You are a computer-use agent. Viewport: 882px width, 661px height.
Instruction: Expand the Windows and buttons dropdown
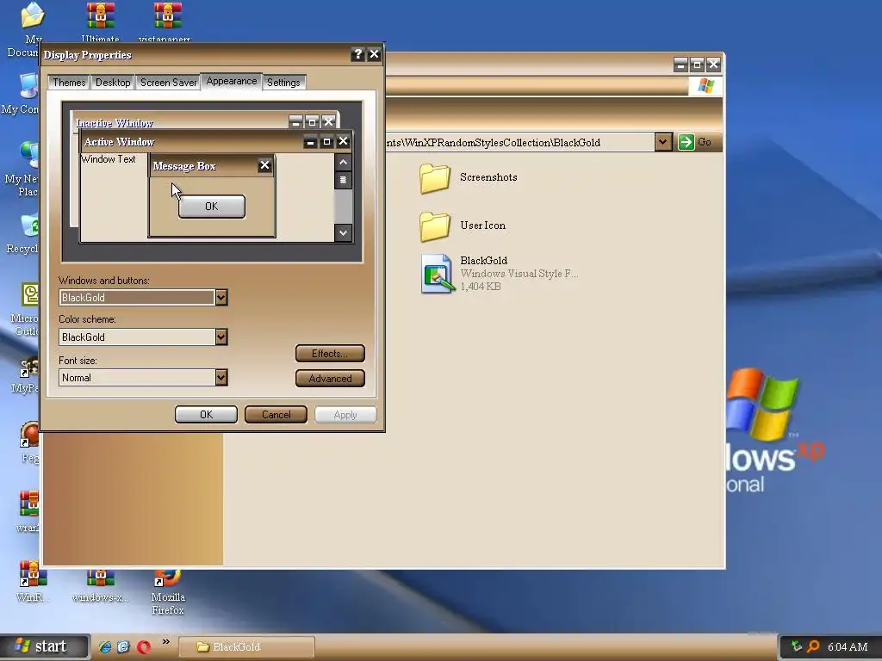tap(221, 297)
